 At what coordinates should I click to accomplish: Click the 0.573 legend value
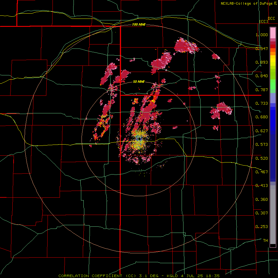click(x=262, y=145)
